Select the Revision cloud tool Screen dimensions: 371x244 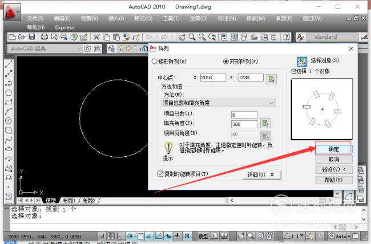pyautogui.click(x=9, y=131)
